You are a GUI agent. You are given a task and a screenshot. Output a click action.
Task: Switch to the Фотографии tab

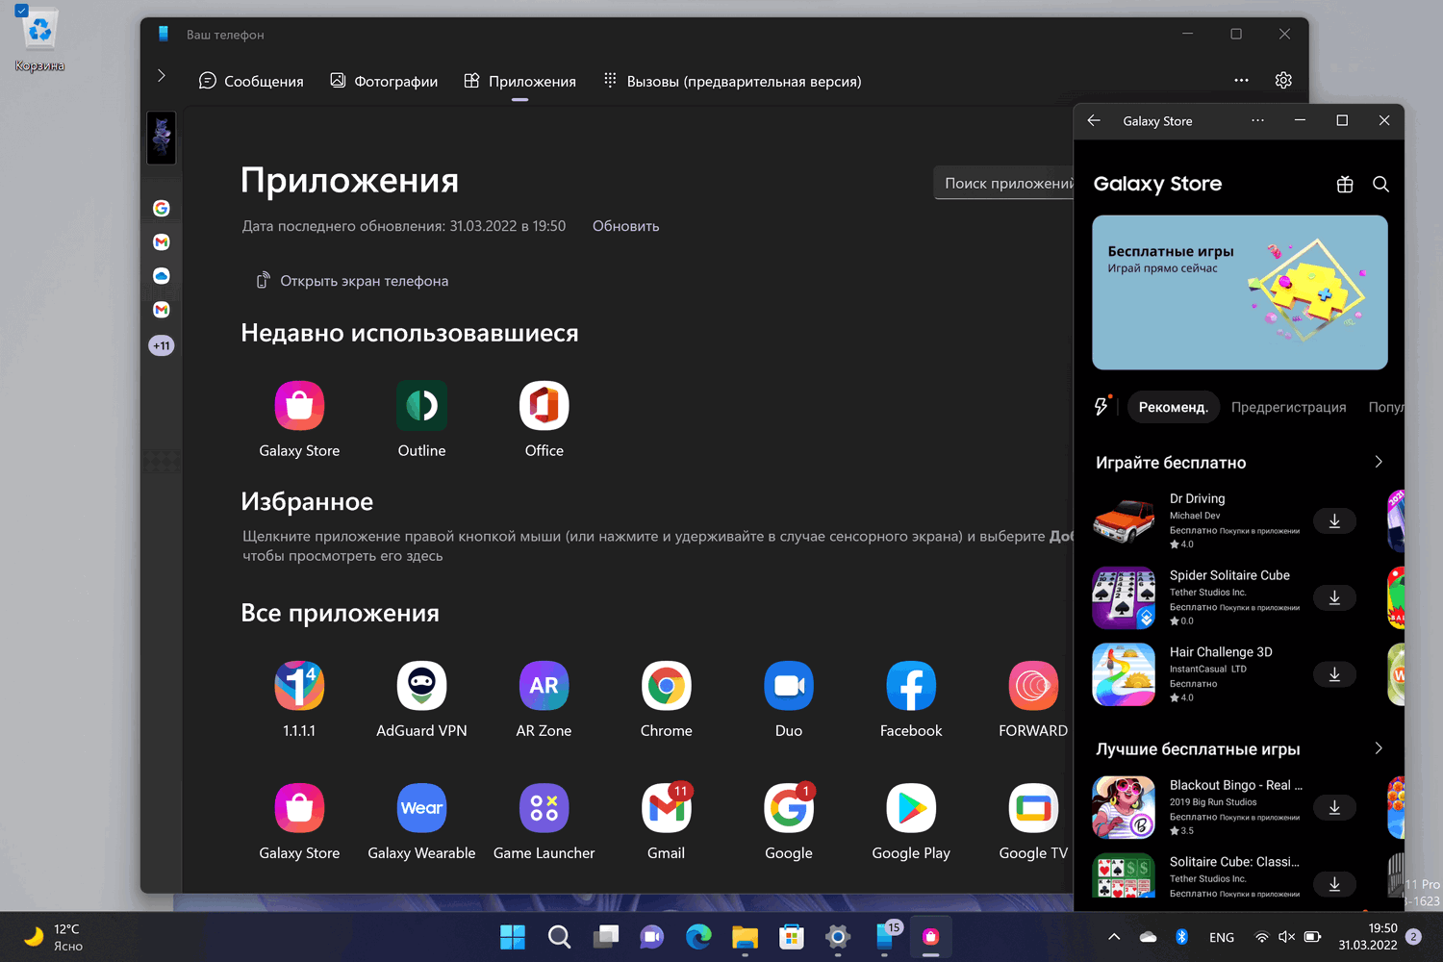point(384,82)
